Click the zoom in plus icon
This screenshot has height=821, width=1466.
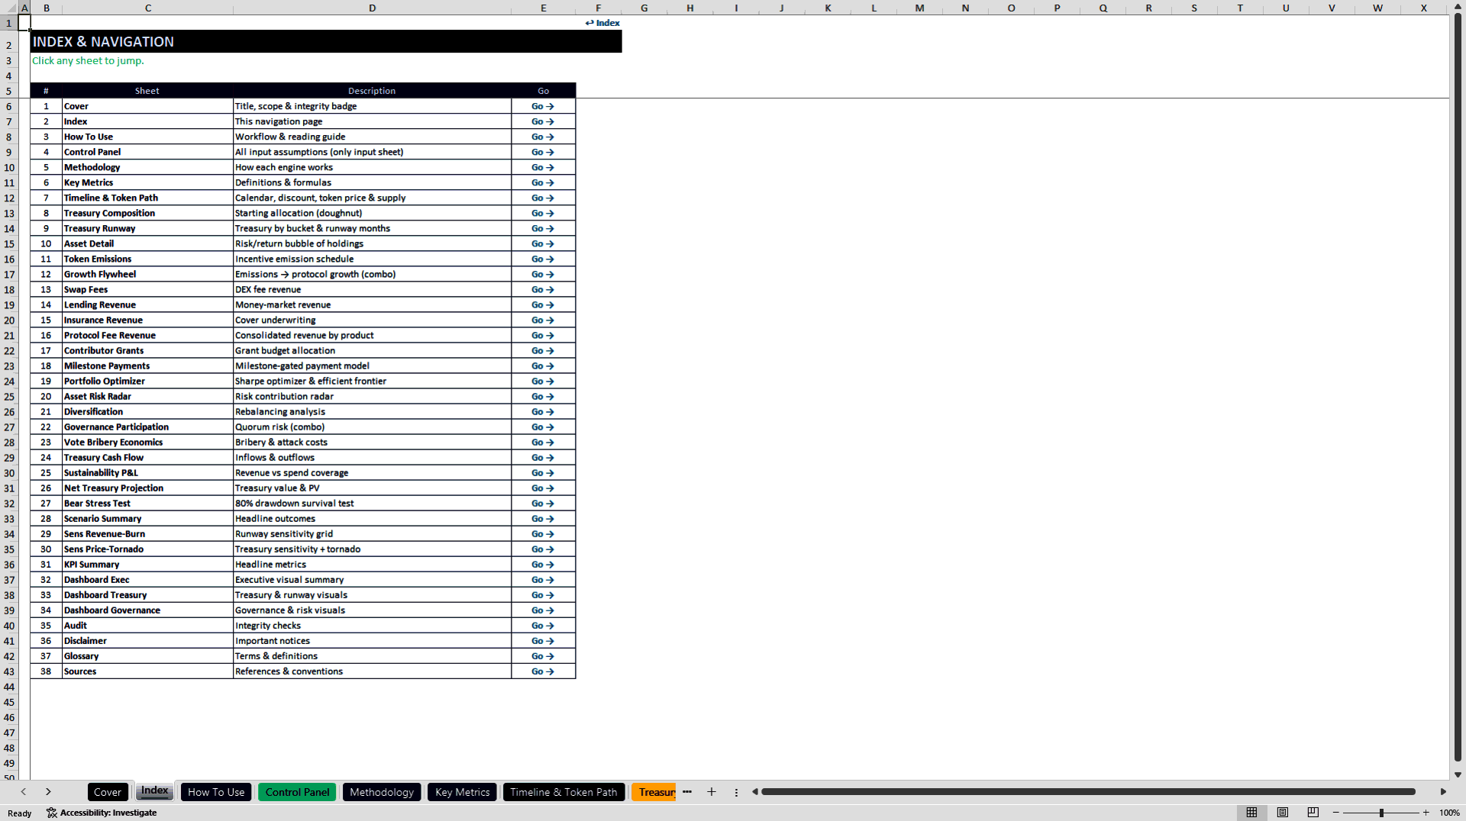(x=1426, y=813)
